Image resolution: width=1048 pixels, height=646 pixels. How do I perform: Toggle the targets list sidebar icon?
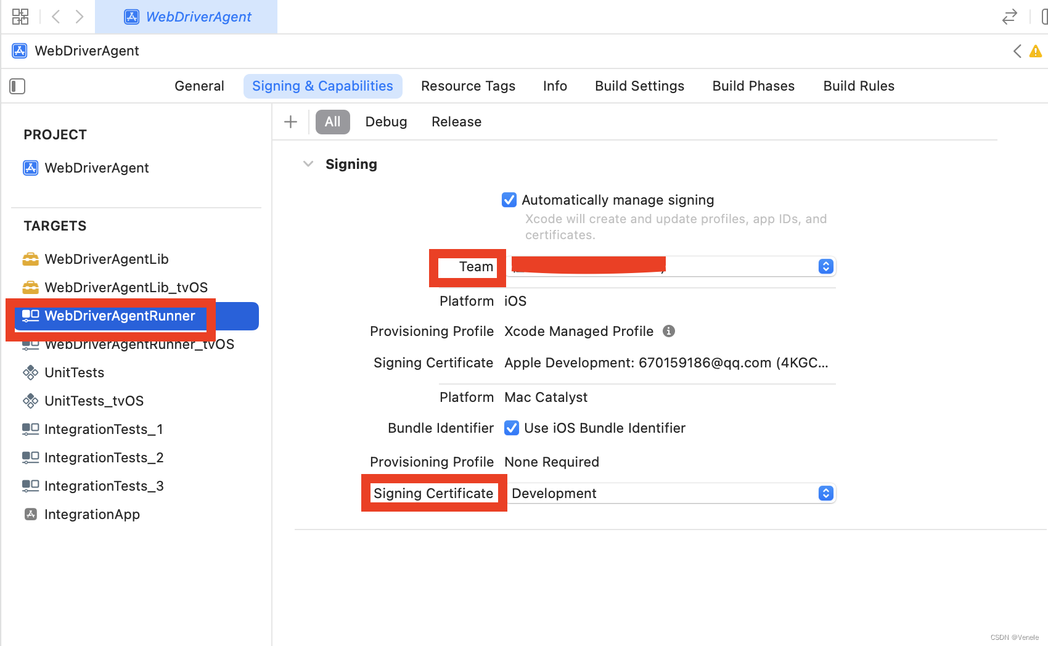[x=17, y=86]
